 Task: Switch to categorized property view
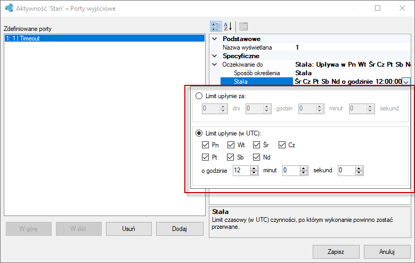click(216, 27)
